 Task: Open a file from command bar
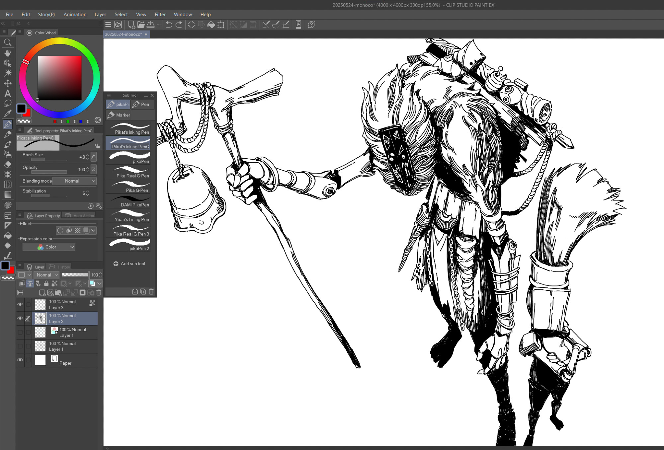click(141, 25)
